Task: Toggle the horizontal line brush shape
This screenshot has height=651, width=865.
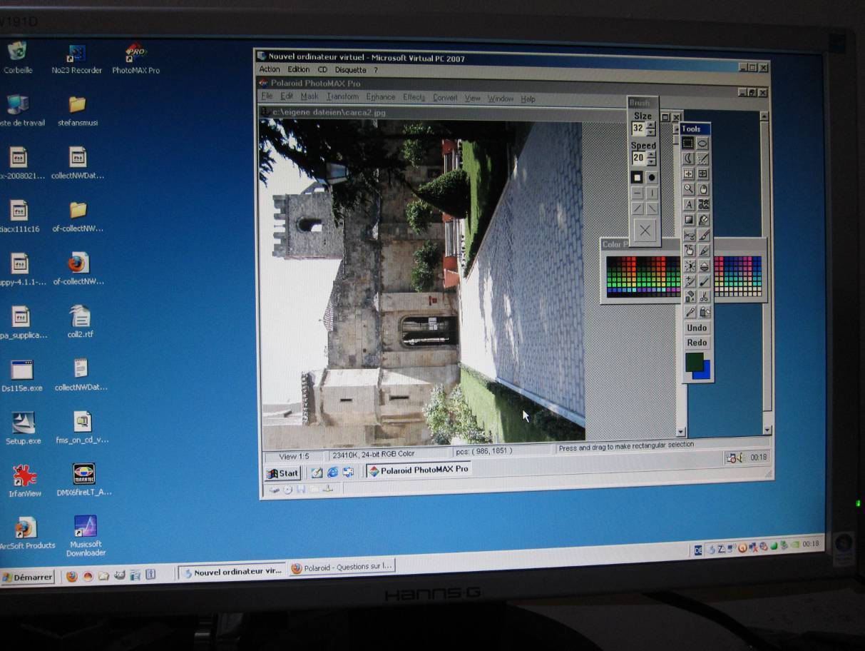Action: pyautogui.click(x=637, y=193)
